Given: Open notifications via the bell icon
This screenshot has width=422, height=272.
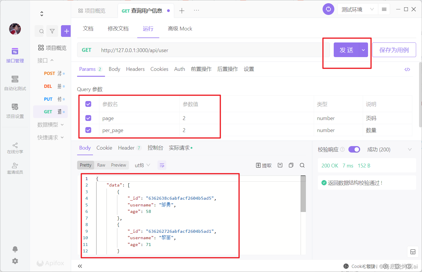Looking at the screenshot, I should 15,249.
